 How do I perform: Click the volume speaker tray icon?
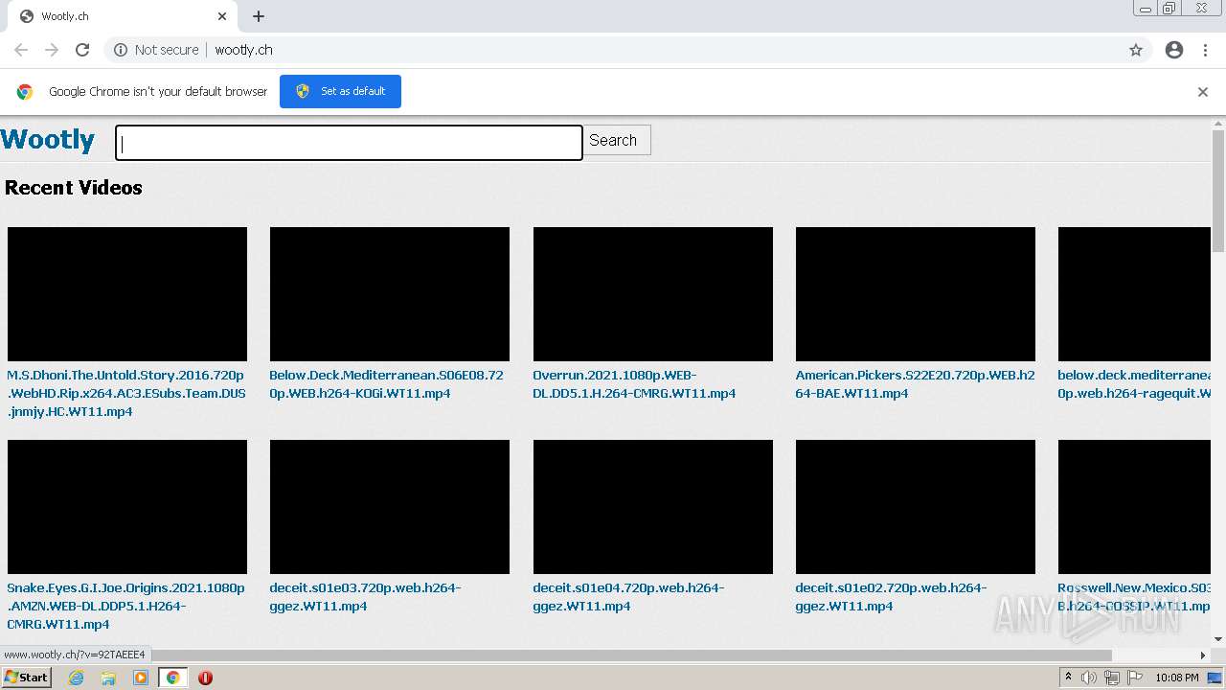[x=1089, y=678]
